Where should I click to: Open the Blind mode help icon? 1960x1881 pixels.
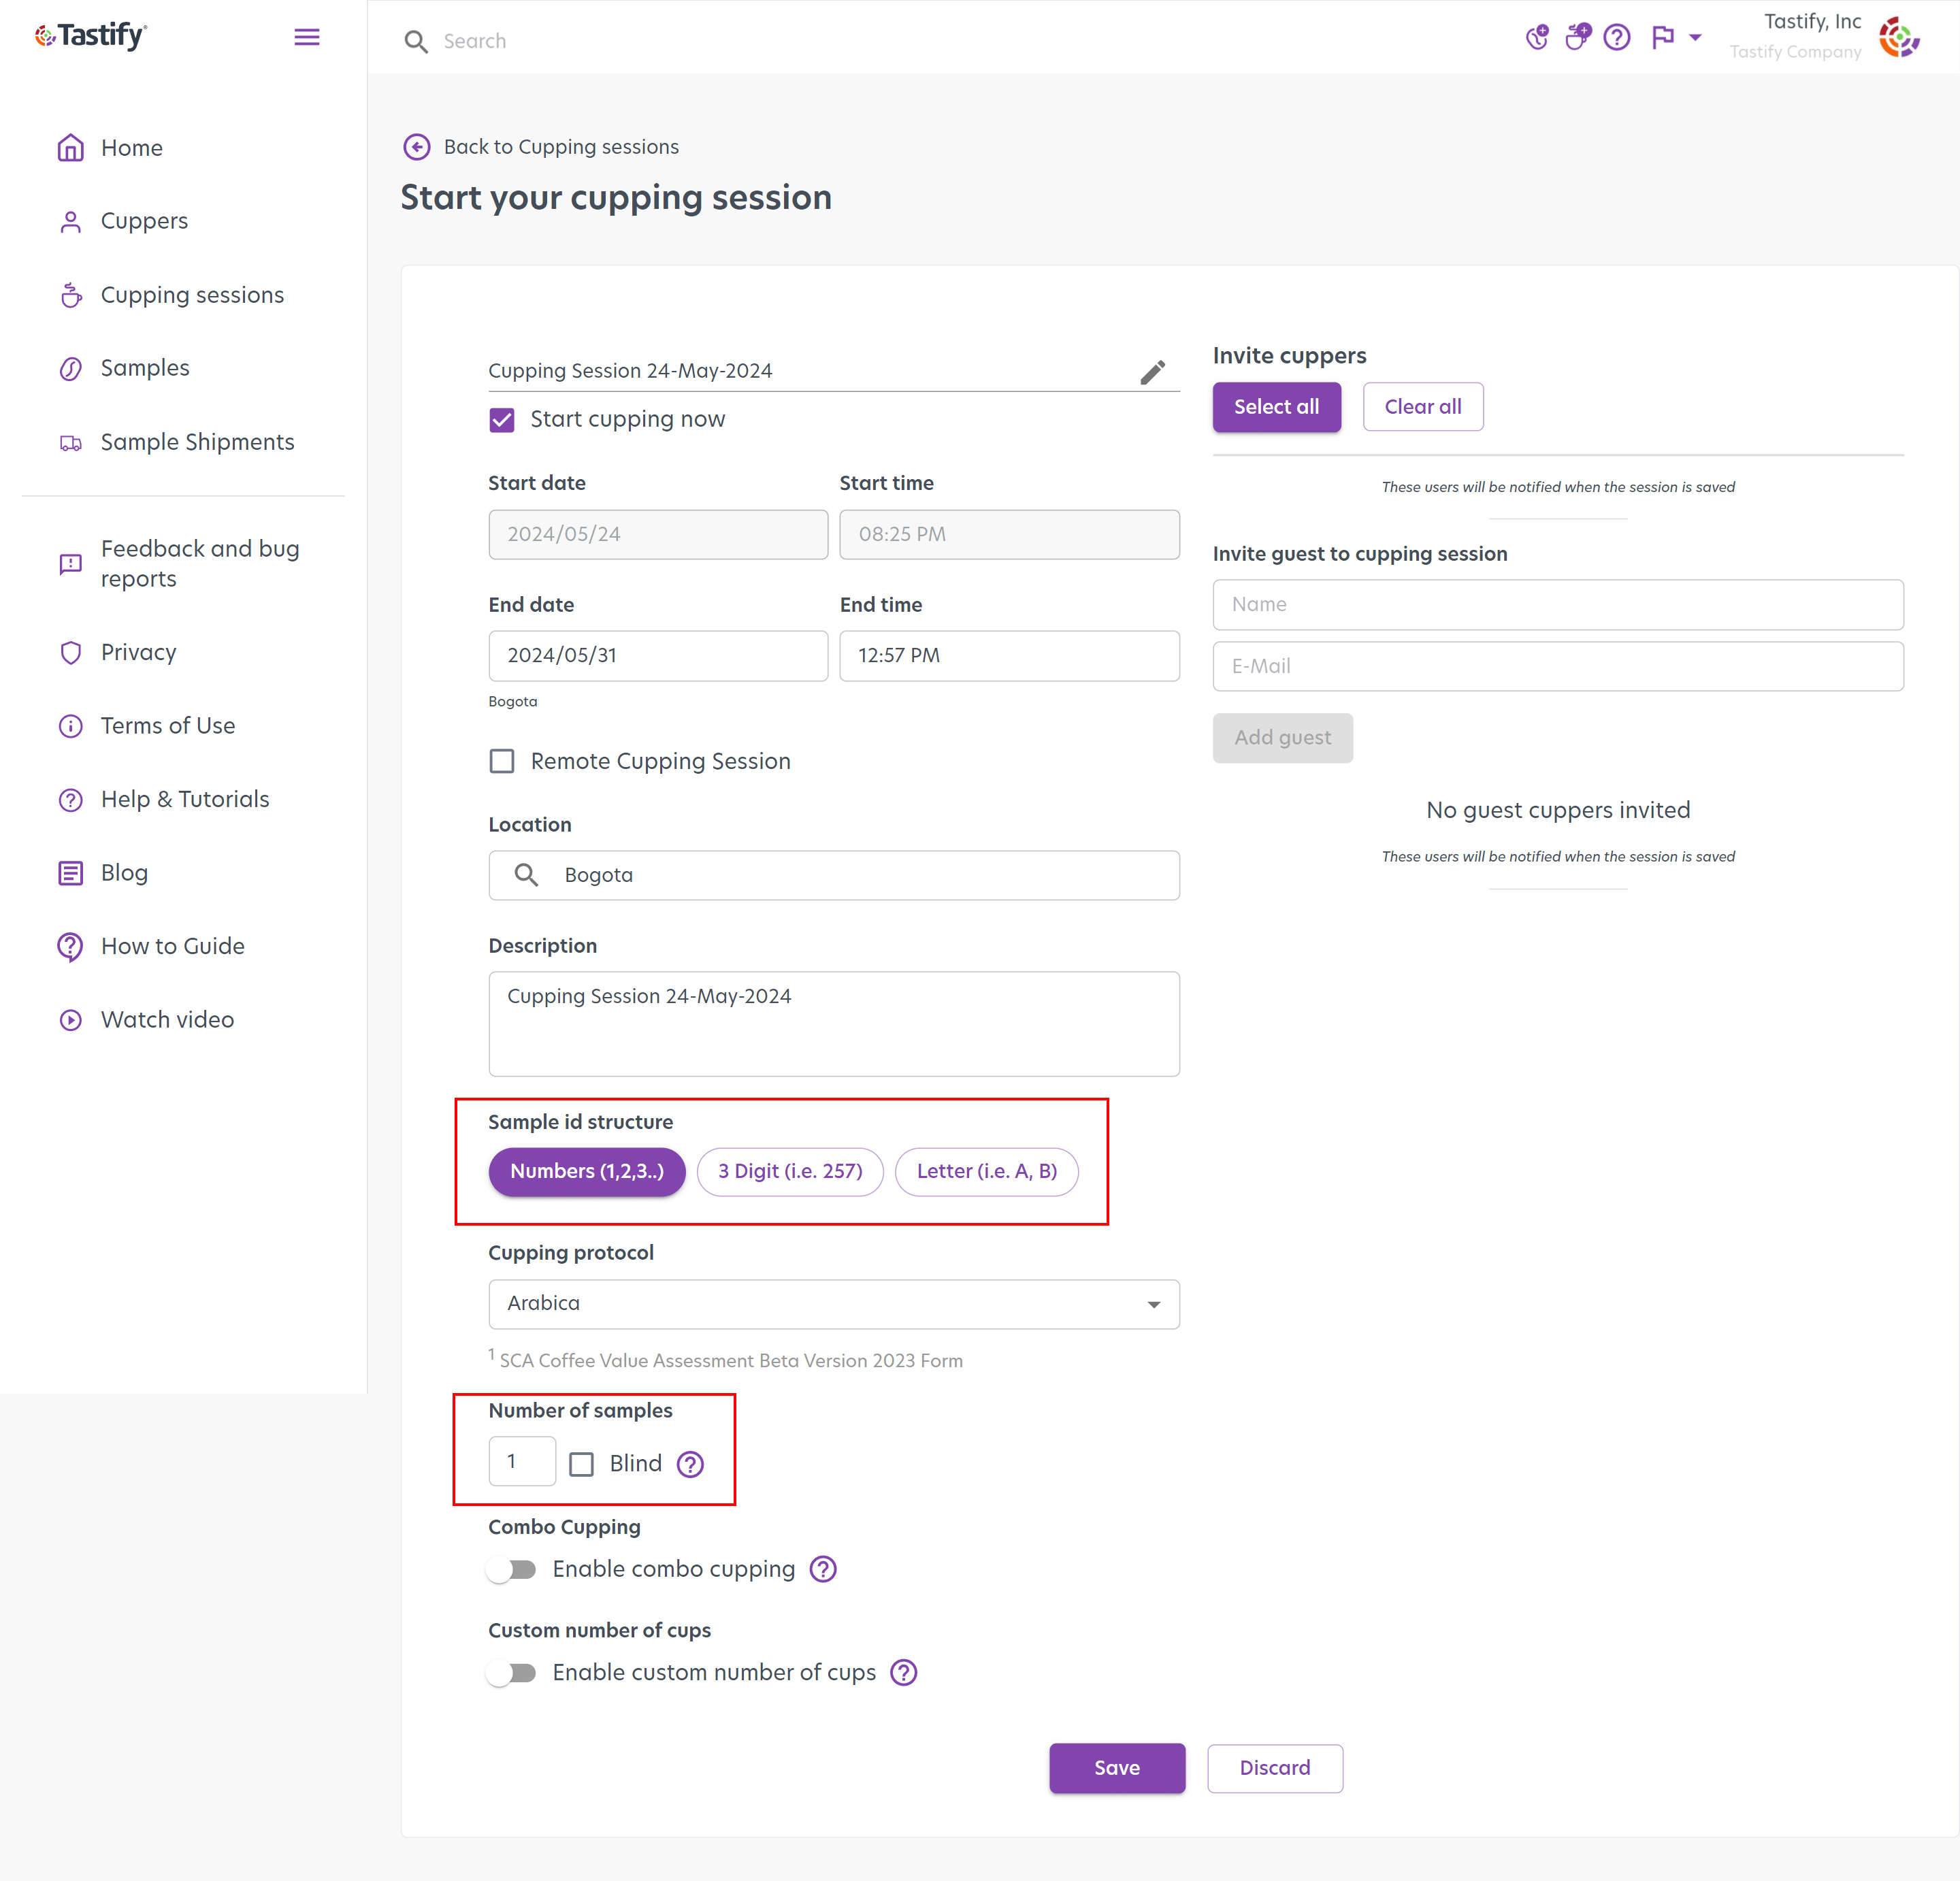(x=689, y=1464)
